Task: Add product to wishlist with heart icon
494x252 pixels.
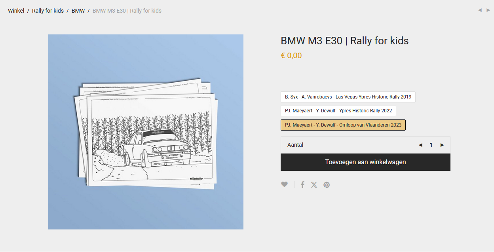Action: (284, 185)
